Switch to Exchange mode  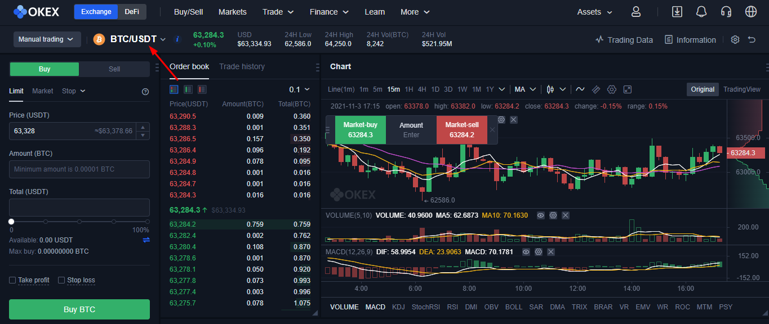[x=96, y=12]
